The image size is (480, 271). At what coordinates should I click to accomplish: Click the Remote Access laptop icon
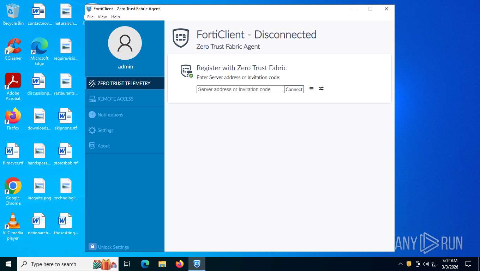[92, 99]
